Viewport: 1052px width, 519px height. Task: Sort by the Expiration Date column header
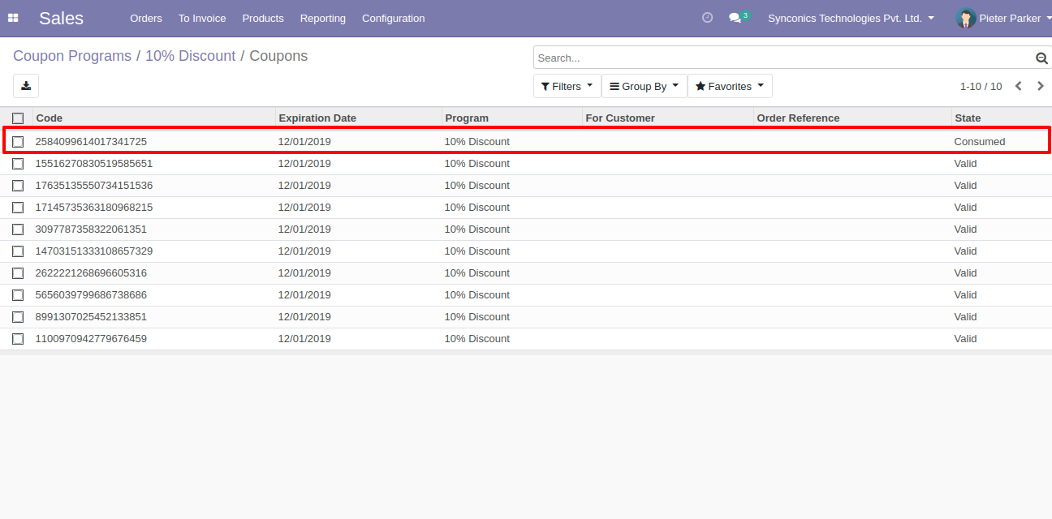tap(317, 118)
